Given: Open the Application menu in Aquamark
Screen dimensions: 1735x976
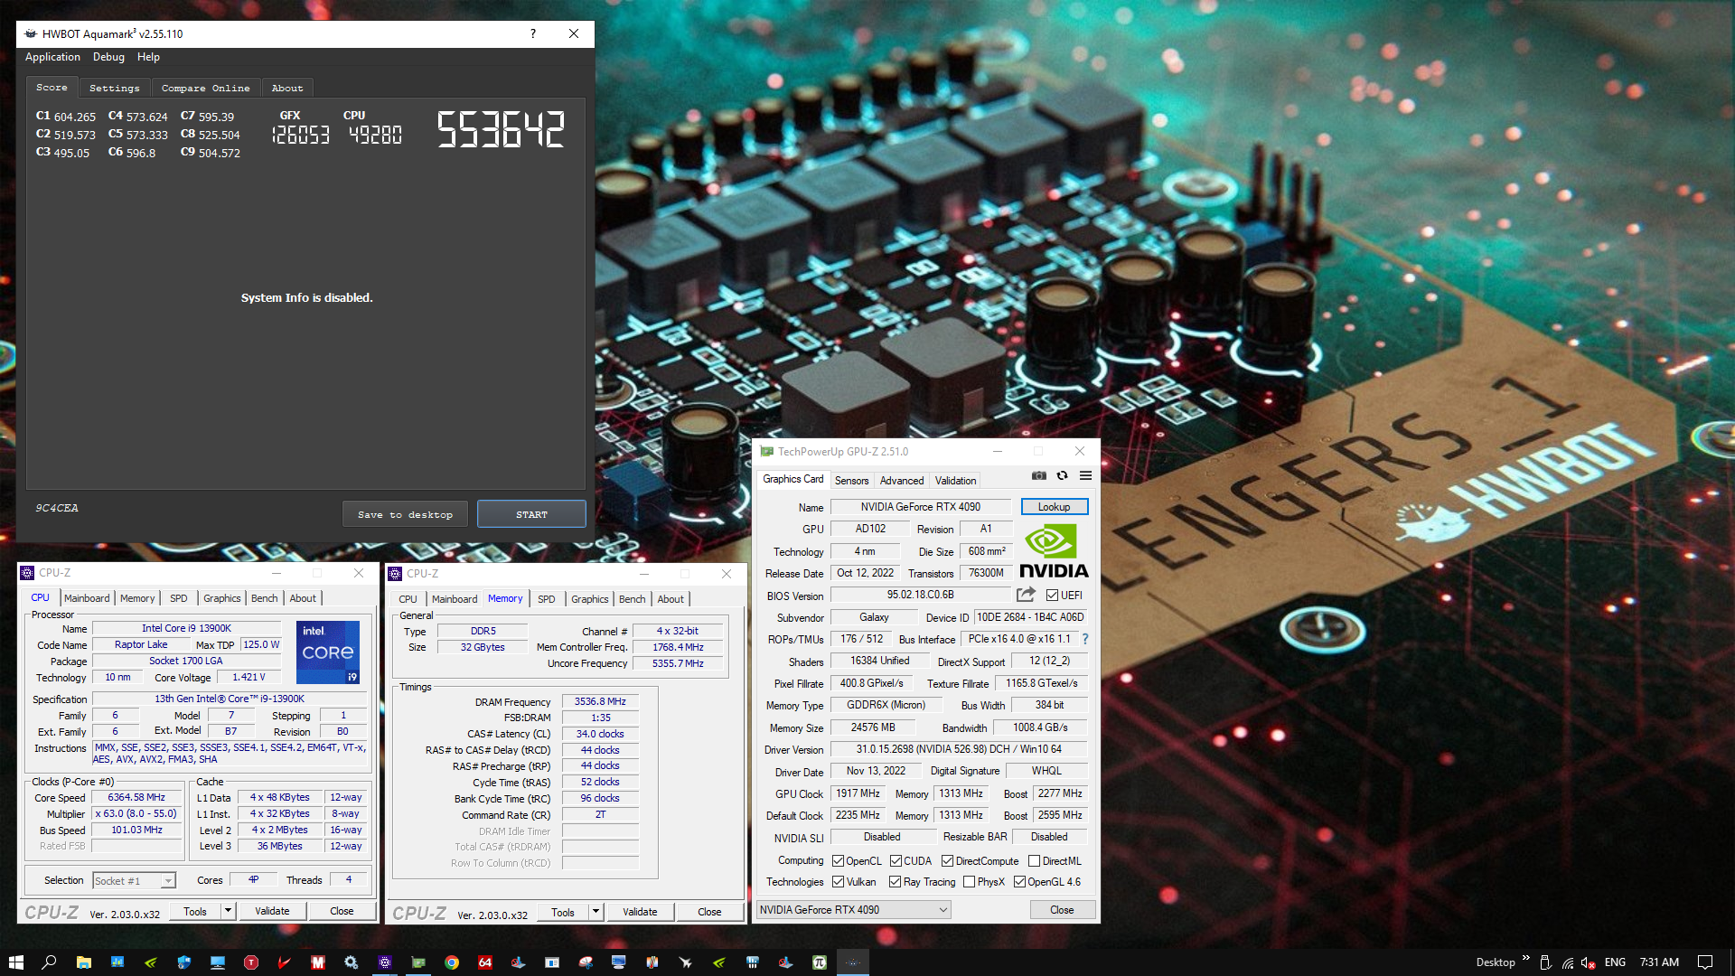Looking at the screenshot, I should (52, 57).
